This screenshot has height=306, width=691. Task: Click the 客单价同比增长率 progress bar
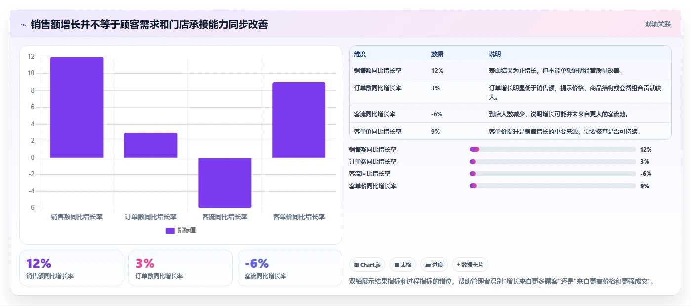tap(553, 186)
